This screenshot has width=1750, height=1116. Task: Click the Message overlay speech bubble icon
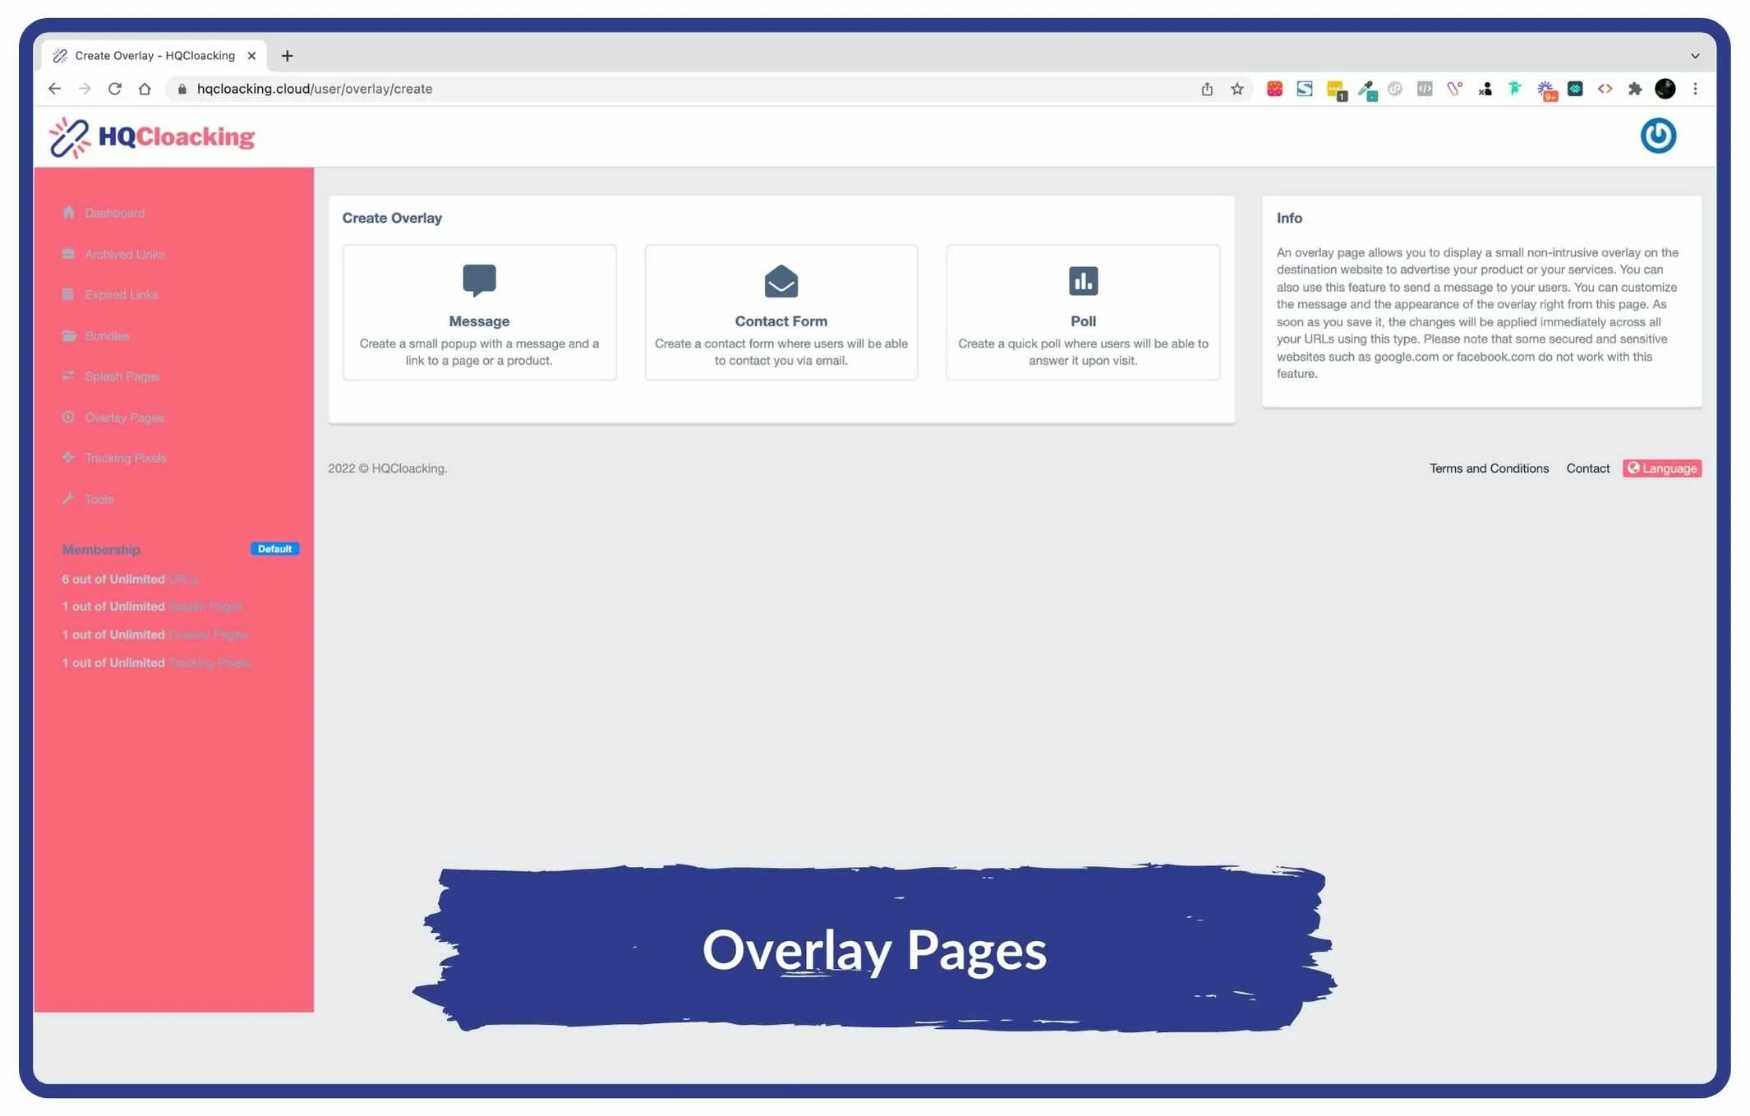tap(479, 280)
